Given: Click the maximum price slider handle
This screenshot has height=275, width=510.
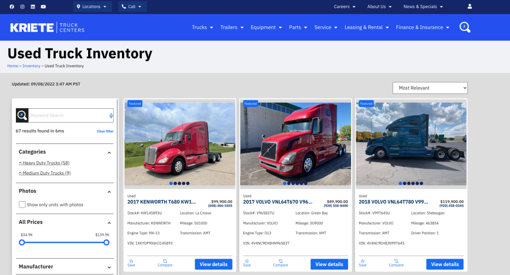Looking at the screenshot, I should (x=107, y=242).
